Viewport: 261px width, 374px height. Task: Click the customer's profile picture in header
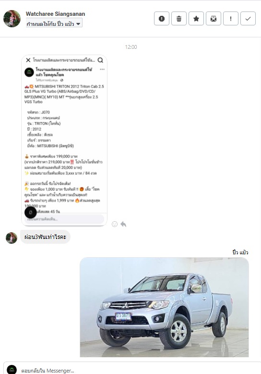click(12, 19)
